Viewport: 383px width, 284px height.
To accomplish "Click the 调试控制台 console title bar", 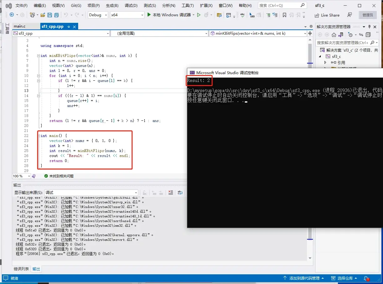I will pyautogui.click(x=285, y=73).
